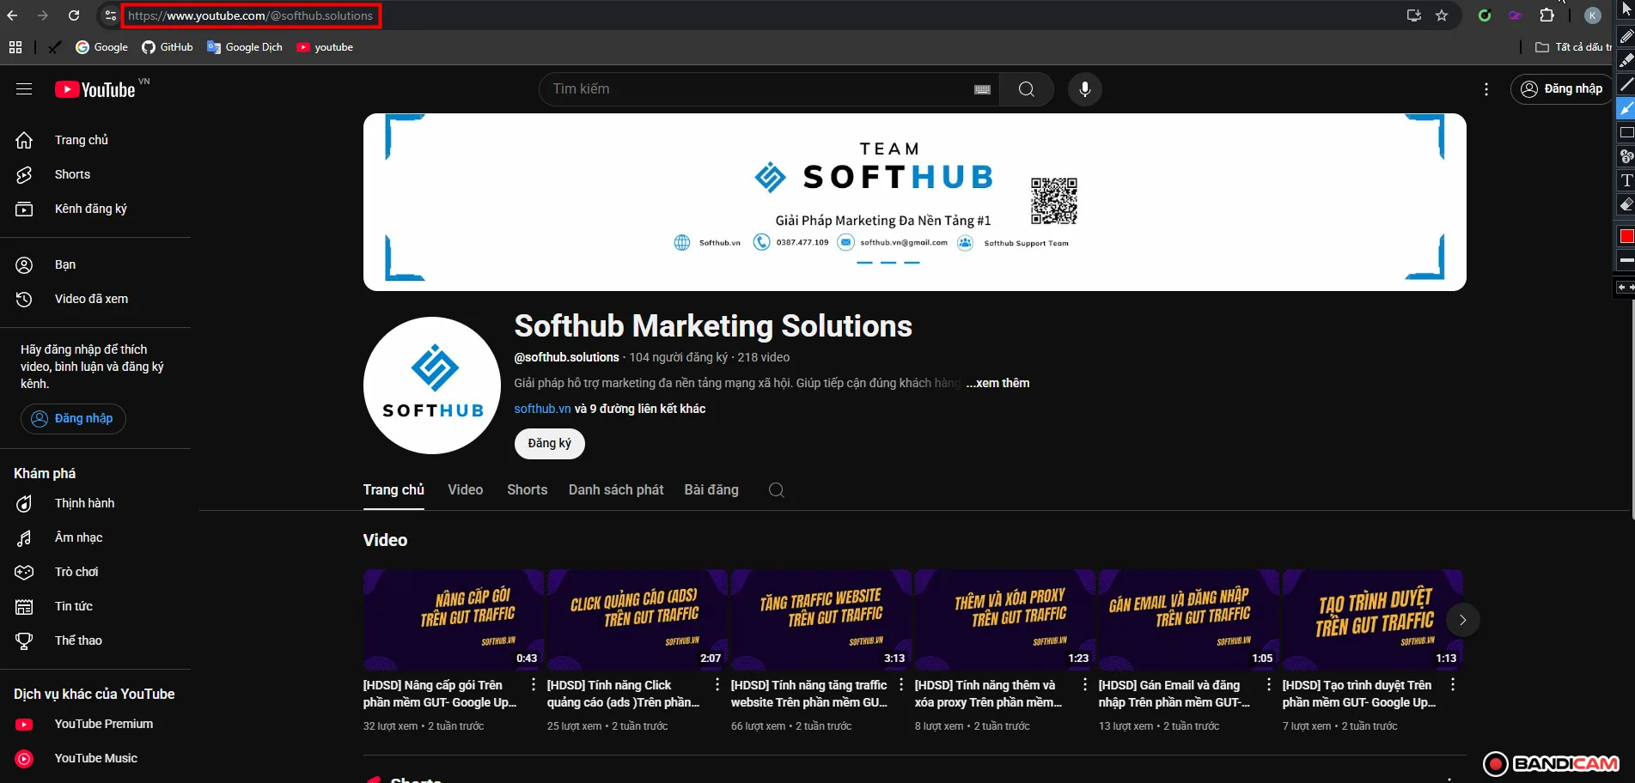Open YouTube settings three-dot menu
The image size is (1635, 783).
(1486, 89)
